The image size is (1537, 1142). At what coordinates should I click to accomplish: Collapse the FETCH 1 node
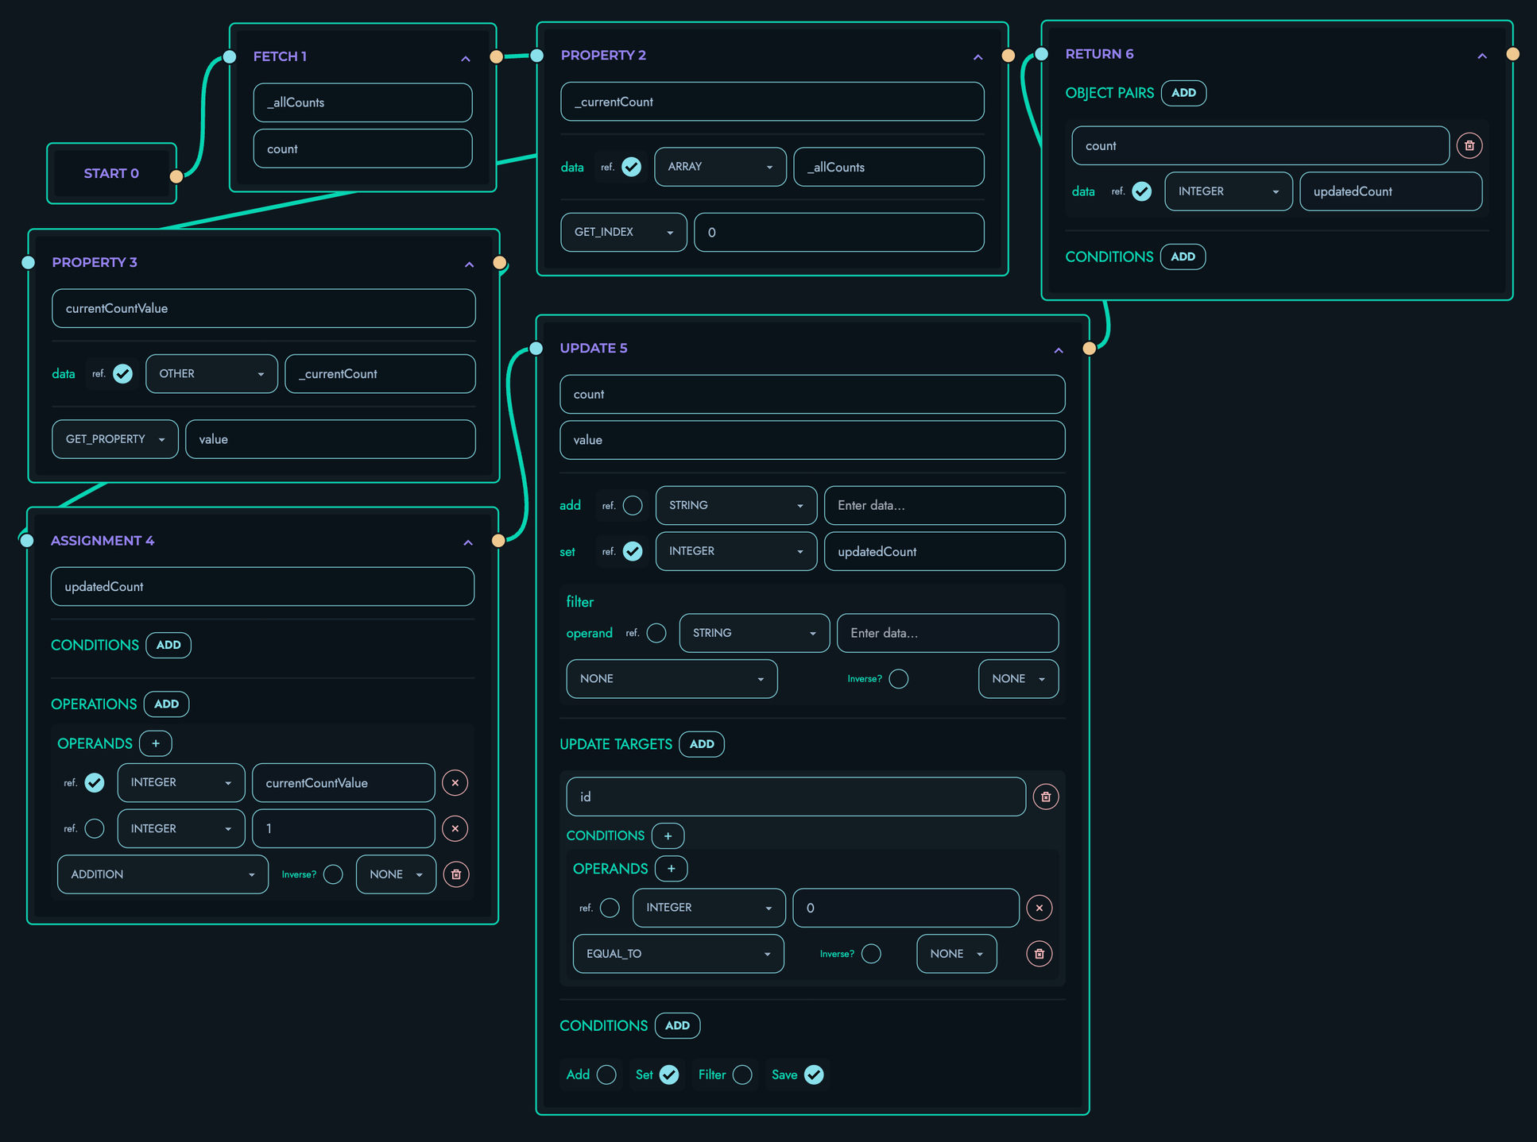[466, 59]
